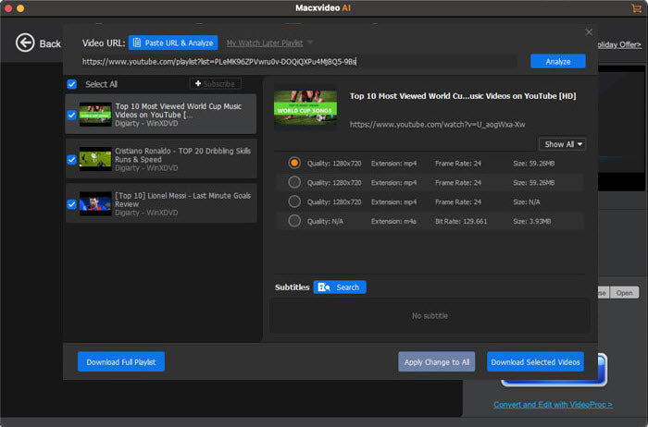Close the playlist analyze dialog

tap(589, 32)
